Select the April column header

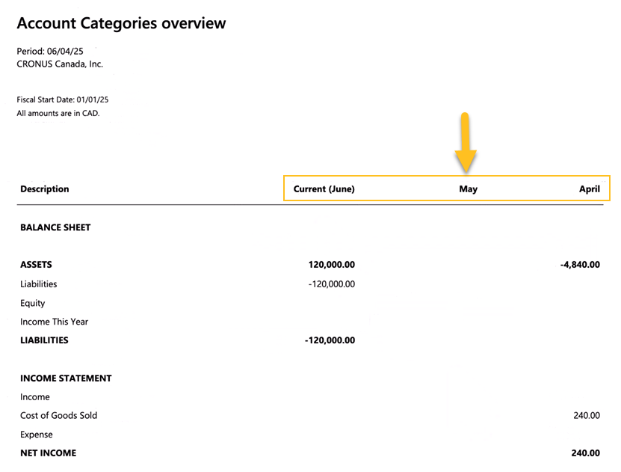[590, 189]
